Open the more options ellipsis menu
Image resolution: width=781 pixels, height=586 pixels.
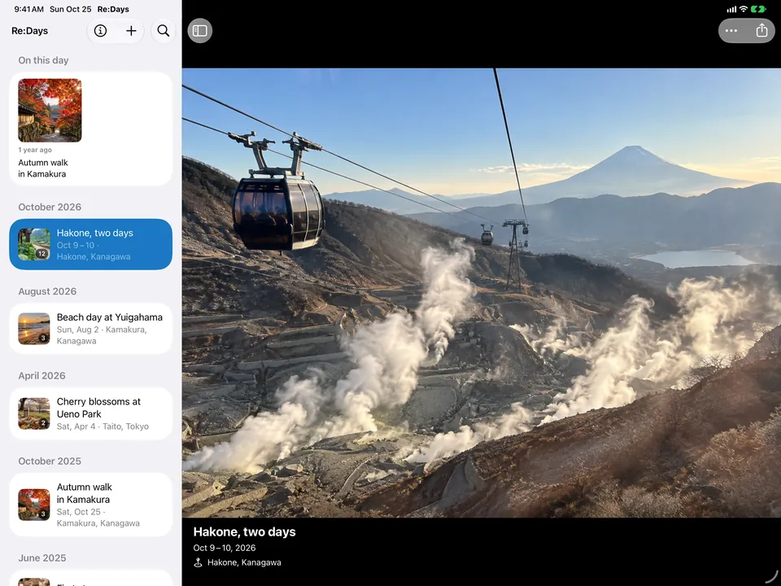[x=731, y=31]
